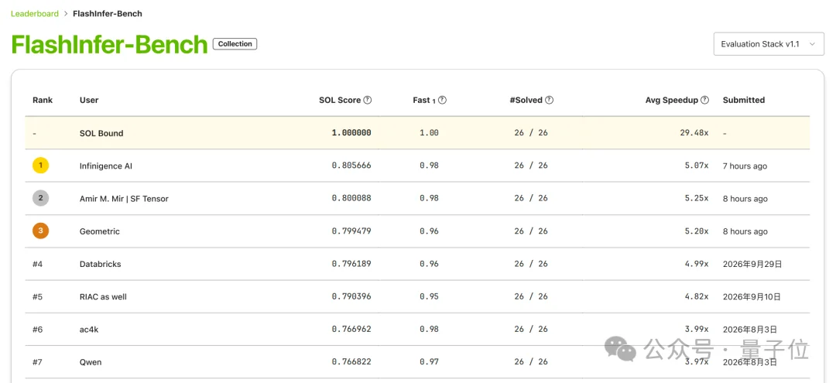The width and height of the screenshot is (836, 383).
Task: Click the SOL Bound highlighted row
Action: tap(417, 133)
